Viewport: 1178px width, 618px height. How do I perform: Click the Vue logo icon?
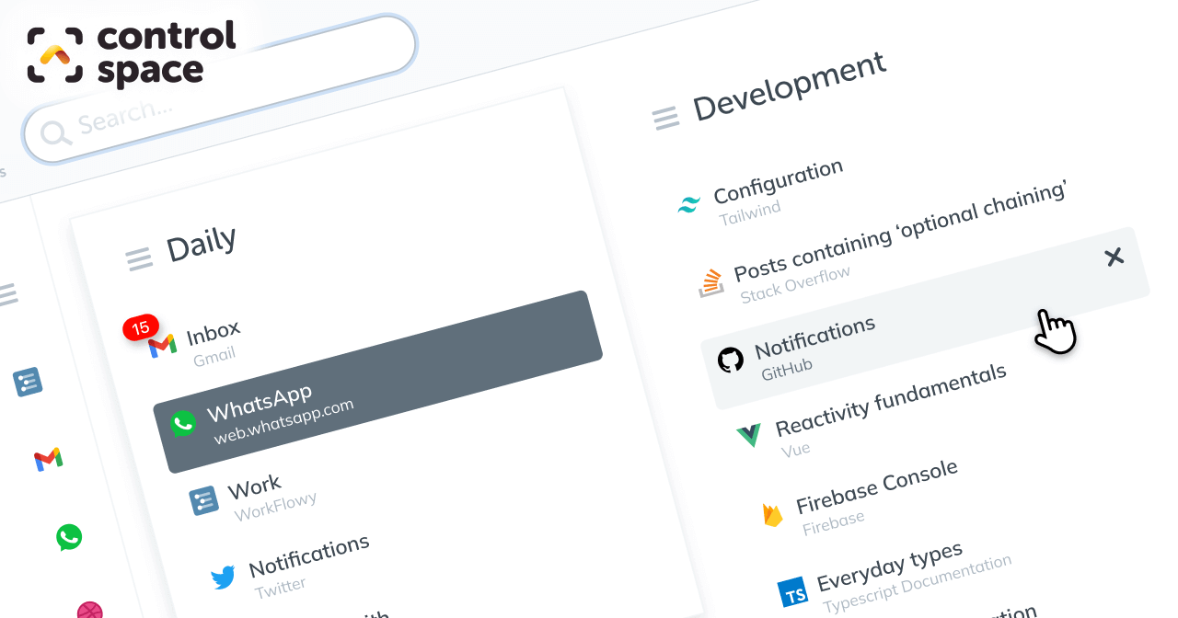749,435
